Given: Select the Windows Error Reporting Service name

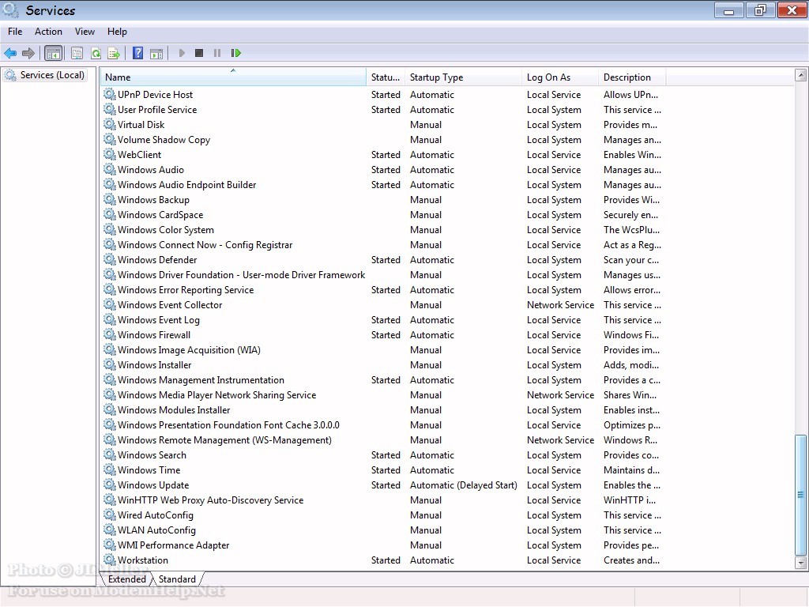Looking at the screenshot, I should (186, 289).
